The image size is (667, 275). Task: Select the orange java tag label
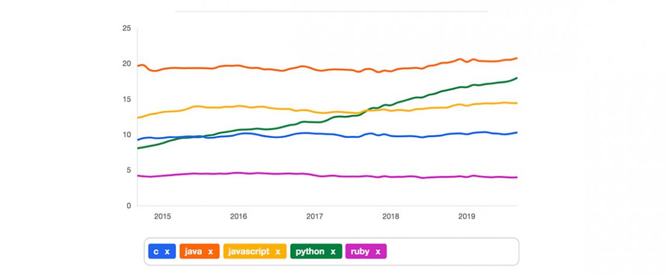point(194,252)
